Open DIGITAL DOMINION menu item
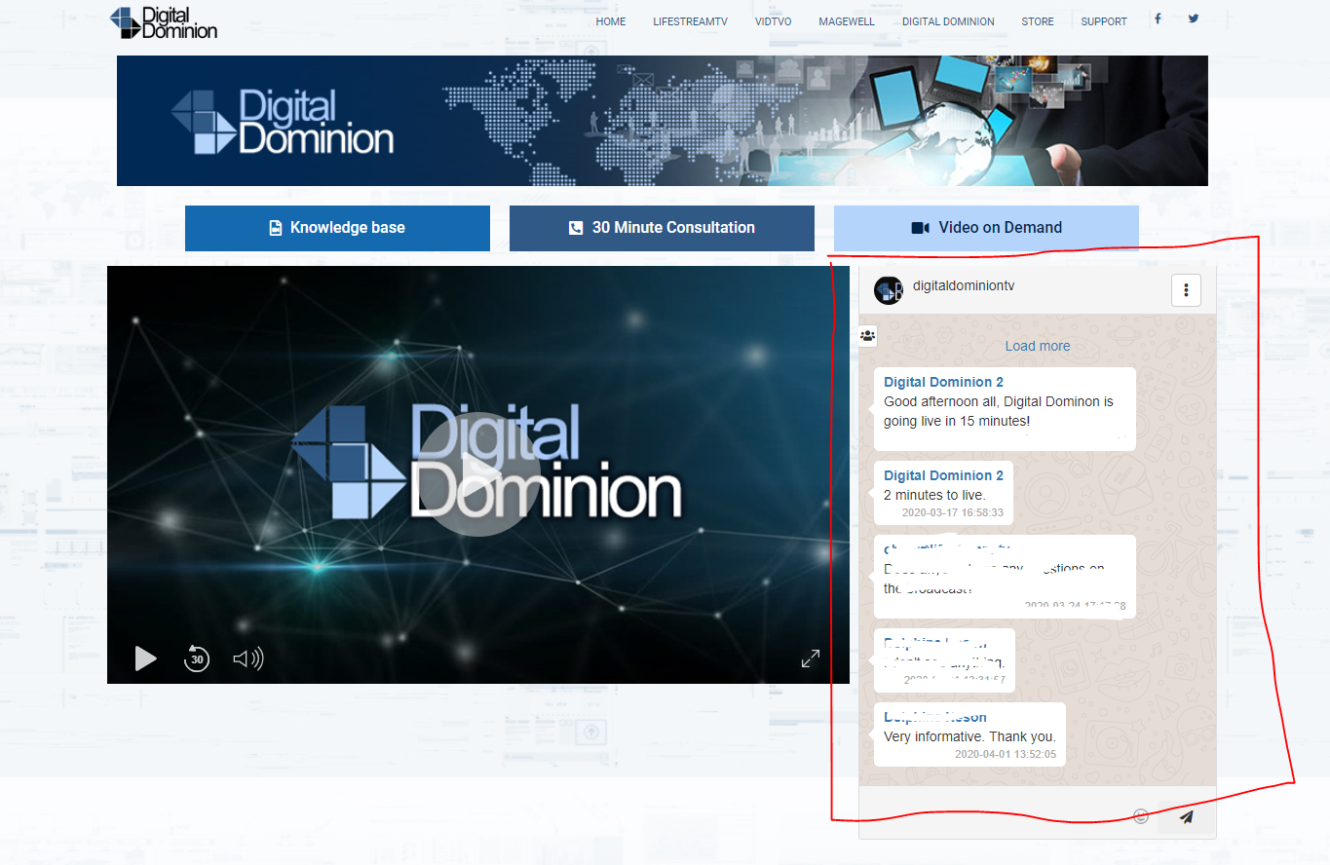The width and height of the screenshot is (1330, 865). [x=948, y=21]
